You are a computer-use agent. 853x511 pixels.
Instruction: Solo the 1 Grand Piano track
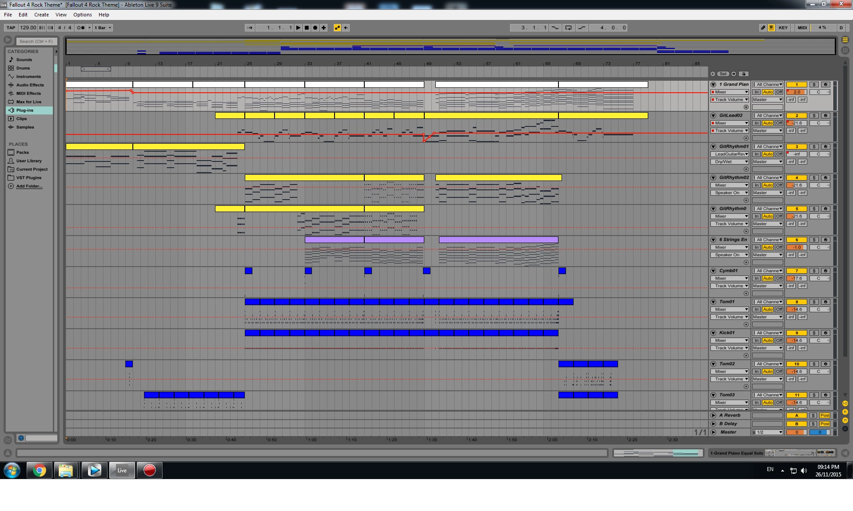[814, 84]
